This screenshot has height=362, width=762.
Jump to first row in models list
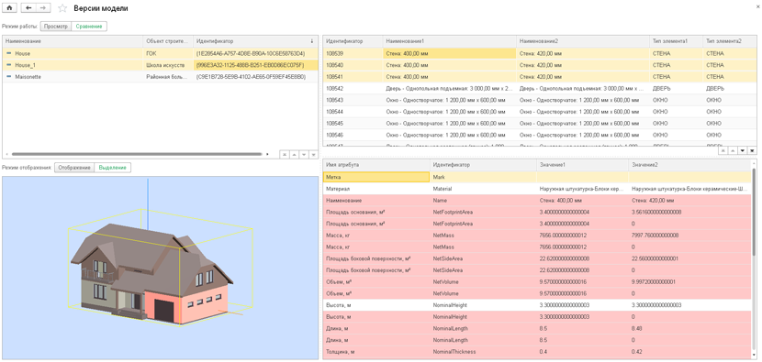pos(284,154)
